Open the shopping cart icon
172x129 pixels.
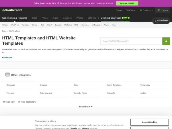pos(159,10)
